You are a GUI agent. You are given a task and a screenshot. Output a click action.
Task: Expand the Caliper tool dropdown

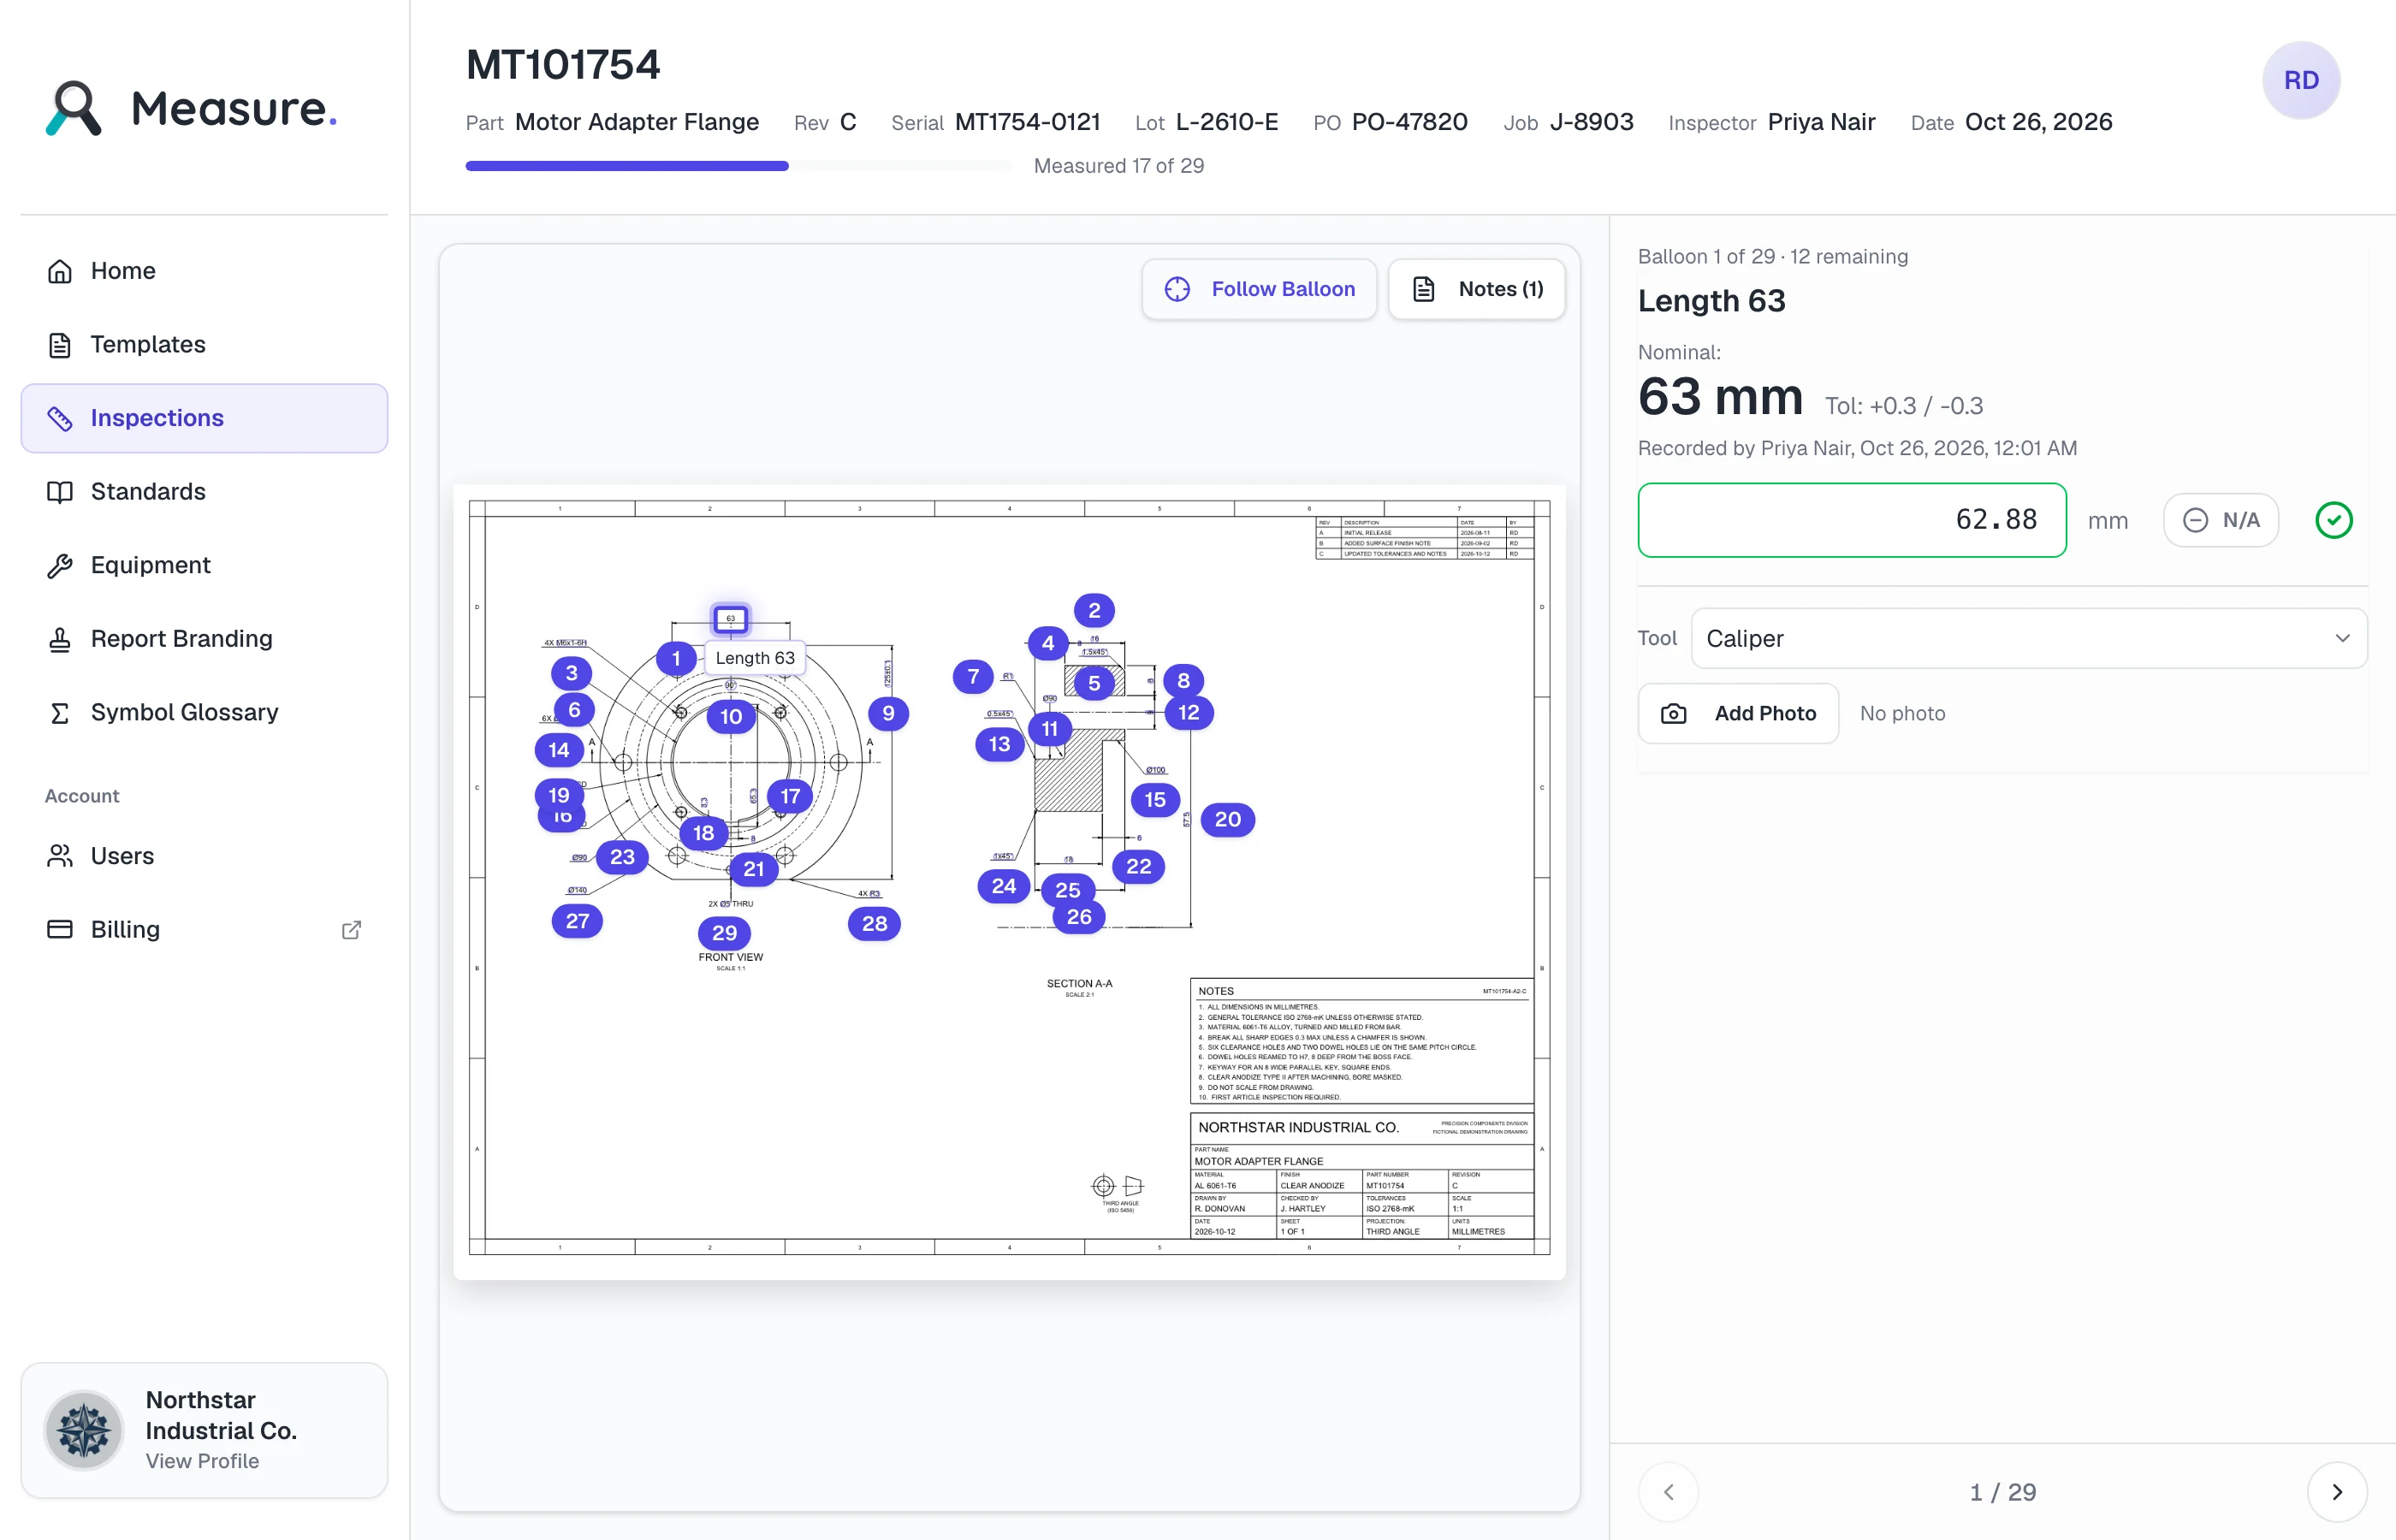pyautogui.click(x=2028, y=638)
